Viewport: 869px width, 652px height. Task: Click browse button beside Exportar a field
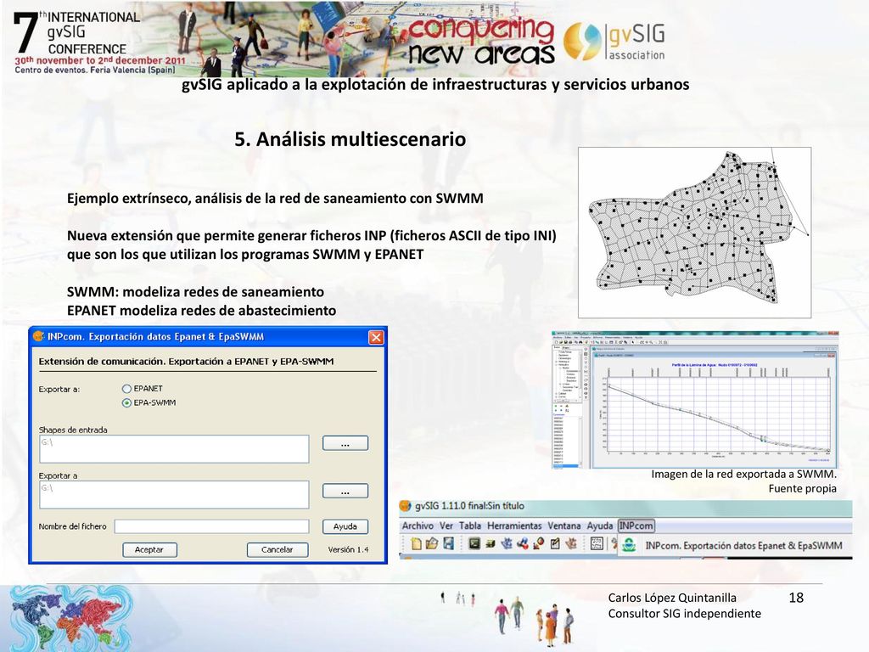[x=345, y=492]
